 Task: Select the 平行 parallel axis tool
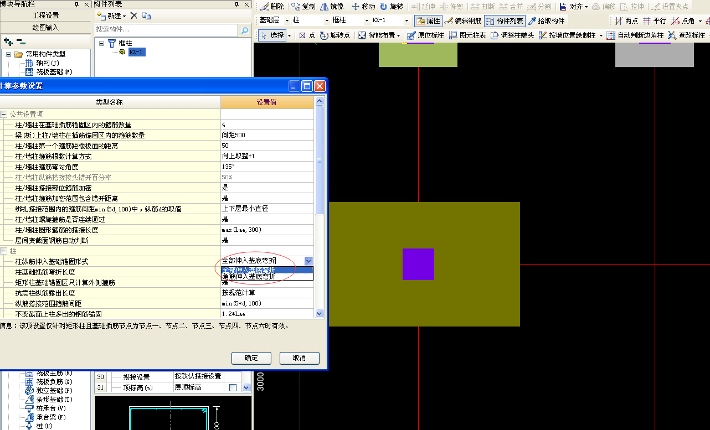pyautogui.click(x=654, y=21)
